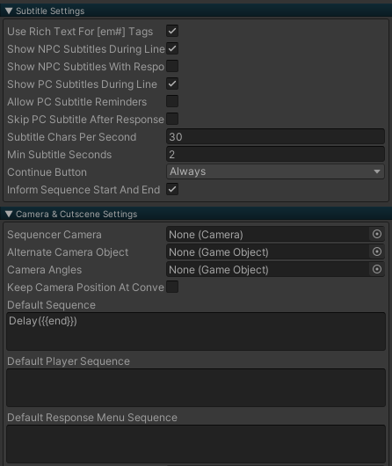The width and height of the screenshot is (392, 466).
Task: Click the Default Player Sequence text area
Action: (196, 388)
